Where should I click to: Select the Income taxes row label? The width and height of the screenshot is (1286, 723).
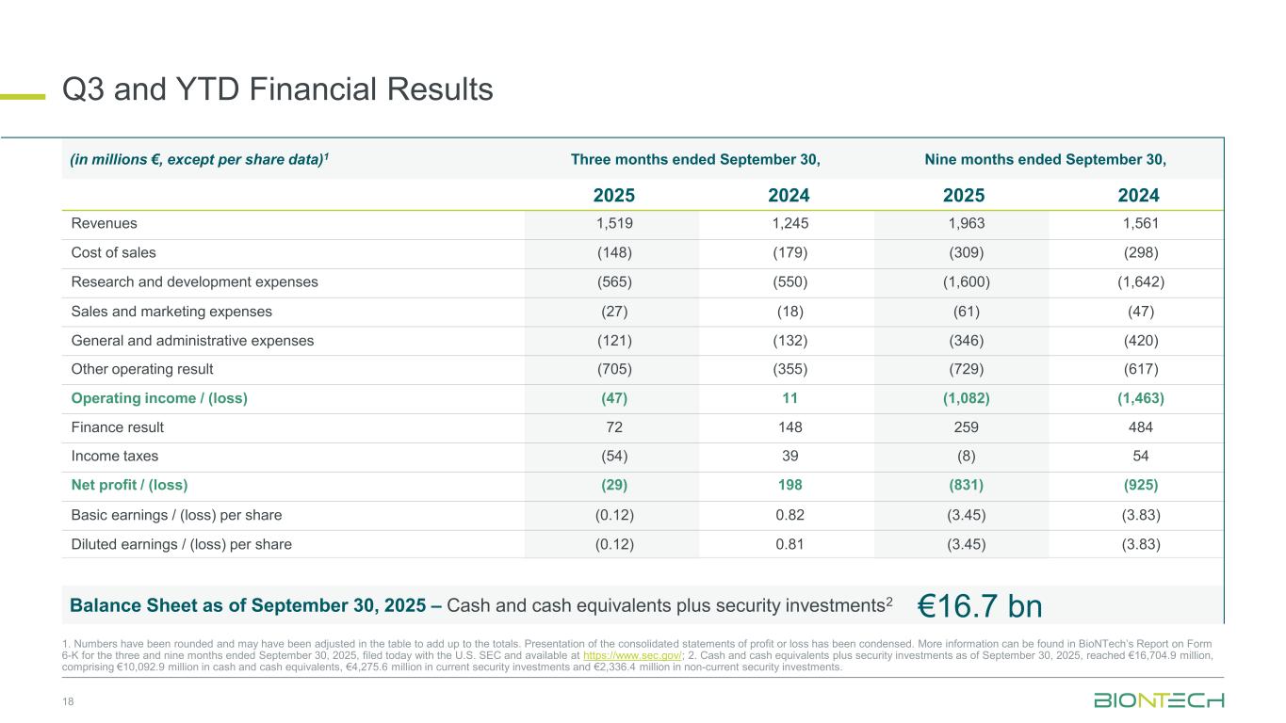coord(115,457)
